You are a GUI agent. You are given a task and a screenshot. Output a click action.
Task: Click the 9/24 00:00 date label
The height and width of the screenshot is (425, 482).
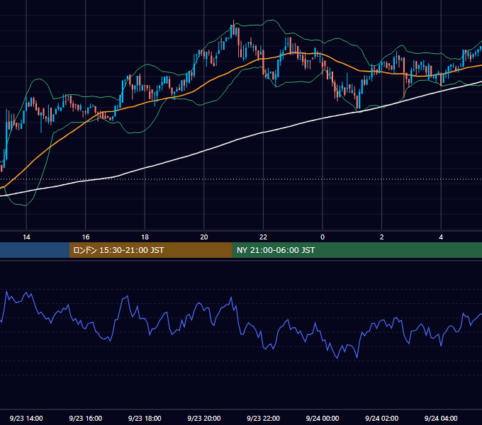click(x=323, y=418)
